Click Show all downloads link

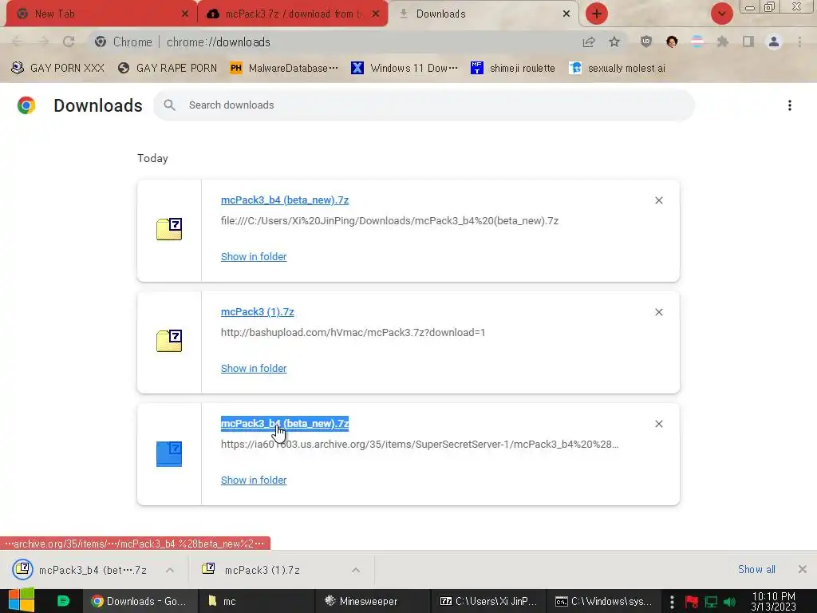click(x=756, y=569)
